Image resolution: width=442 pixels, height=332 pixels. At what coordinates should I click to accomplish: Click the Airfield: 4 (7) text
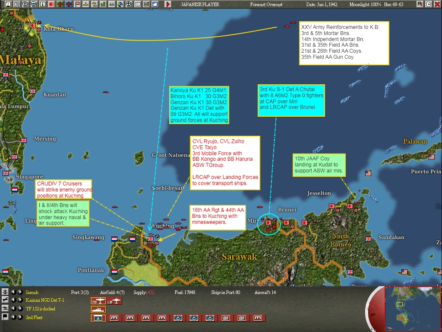[x=112, y=292]
